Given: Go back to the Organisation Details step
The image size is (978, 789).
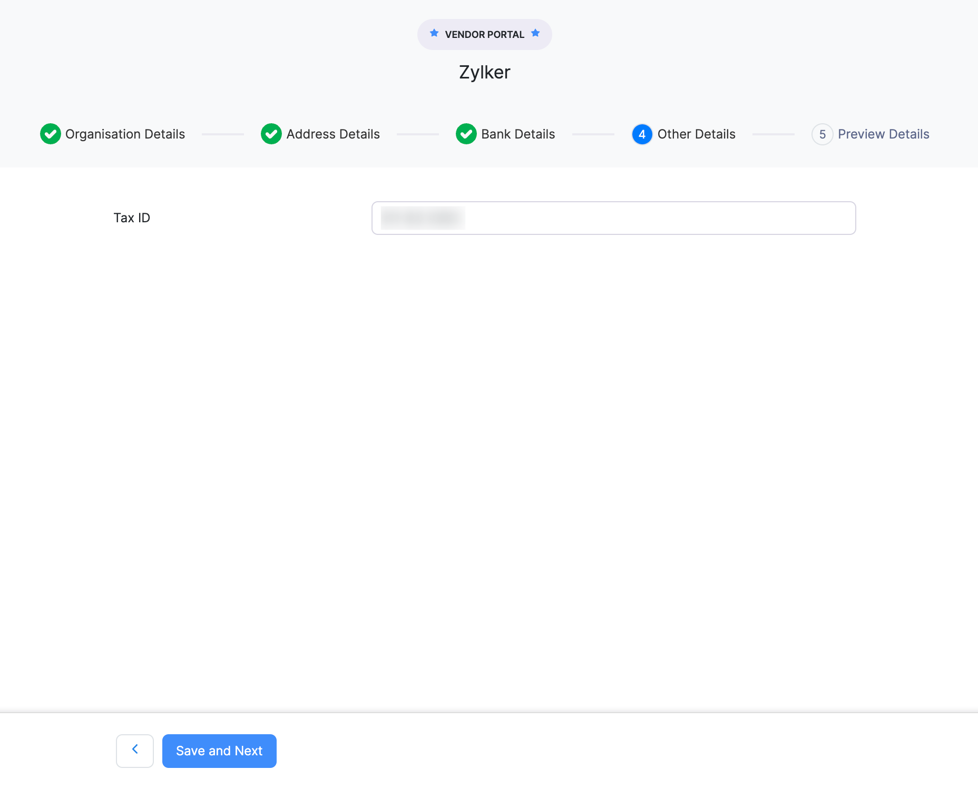Looking at the screenshot, I should (124, 134).
